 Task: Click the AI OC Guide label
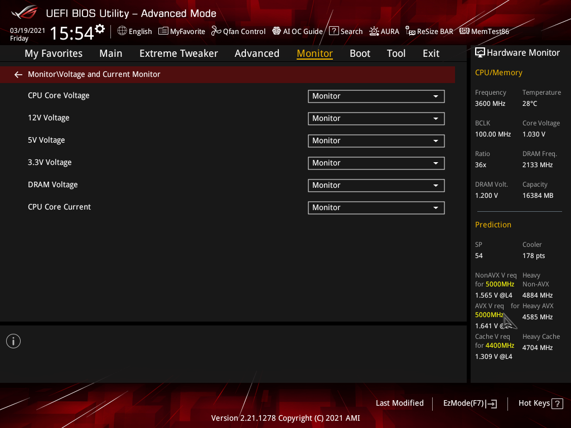(303, 32)
